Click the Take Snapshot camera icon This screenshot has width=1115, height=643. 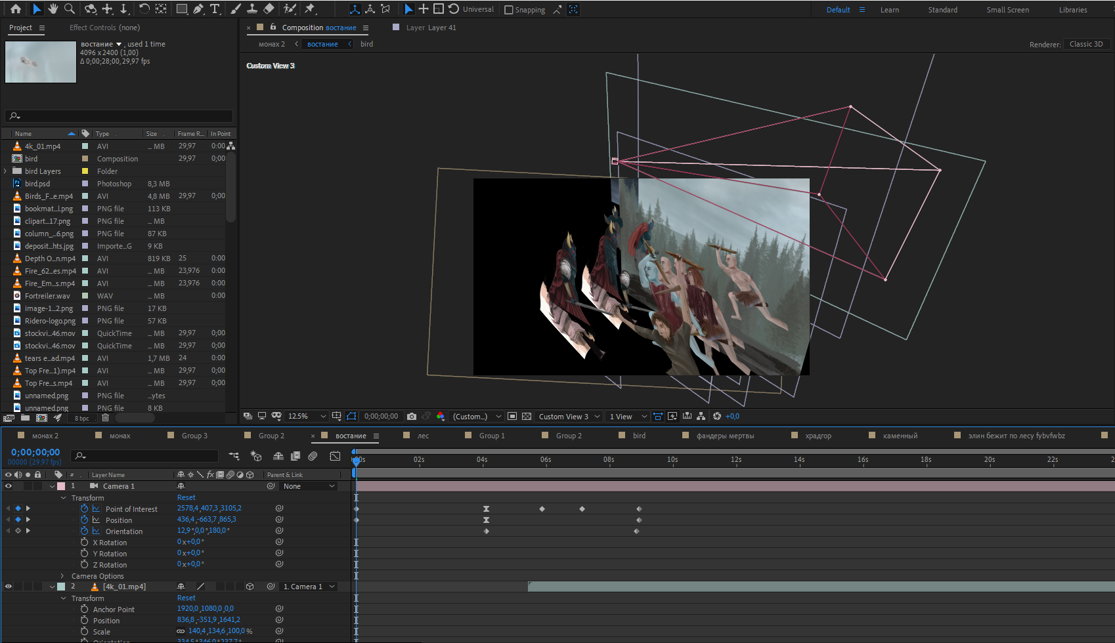tap(412, 417)
